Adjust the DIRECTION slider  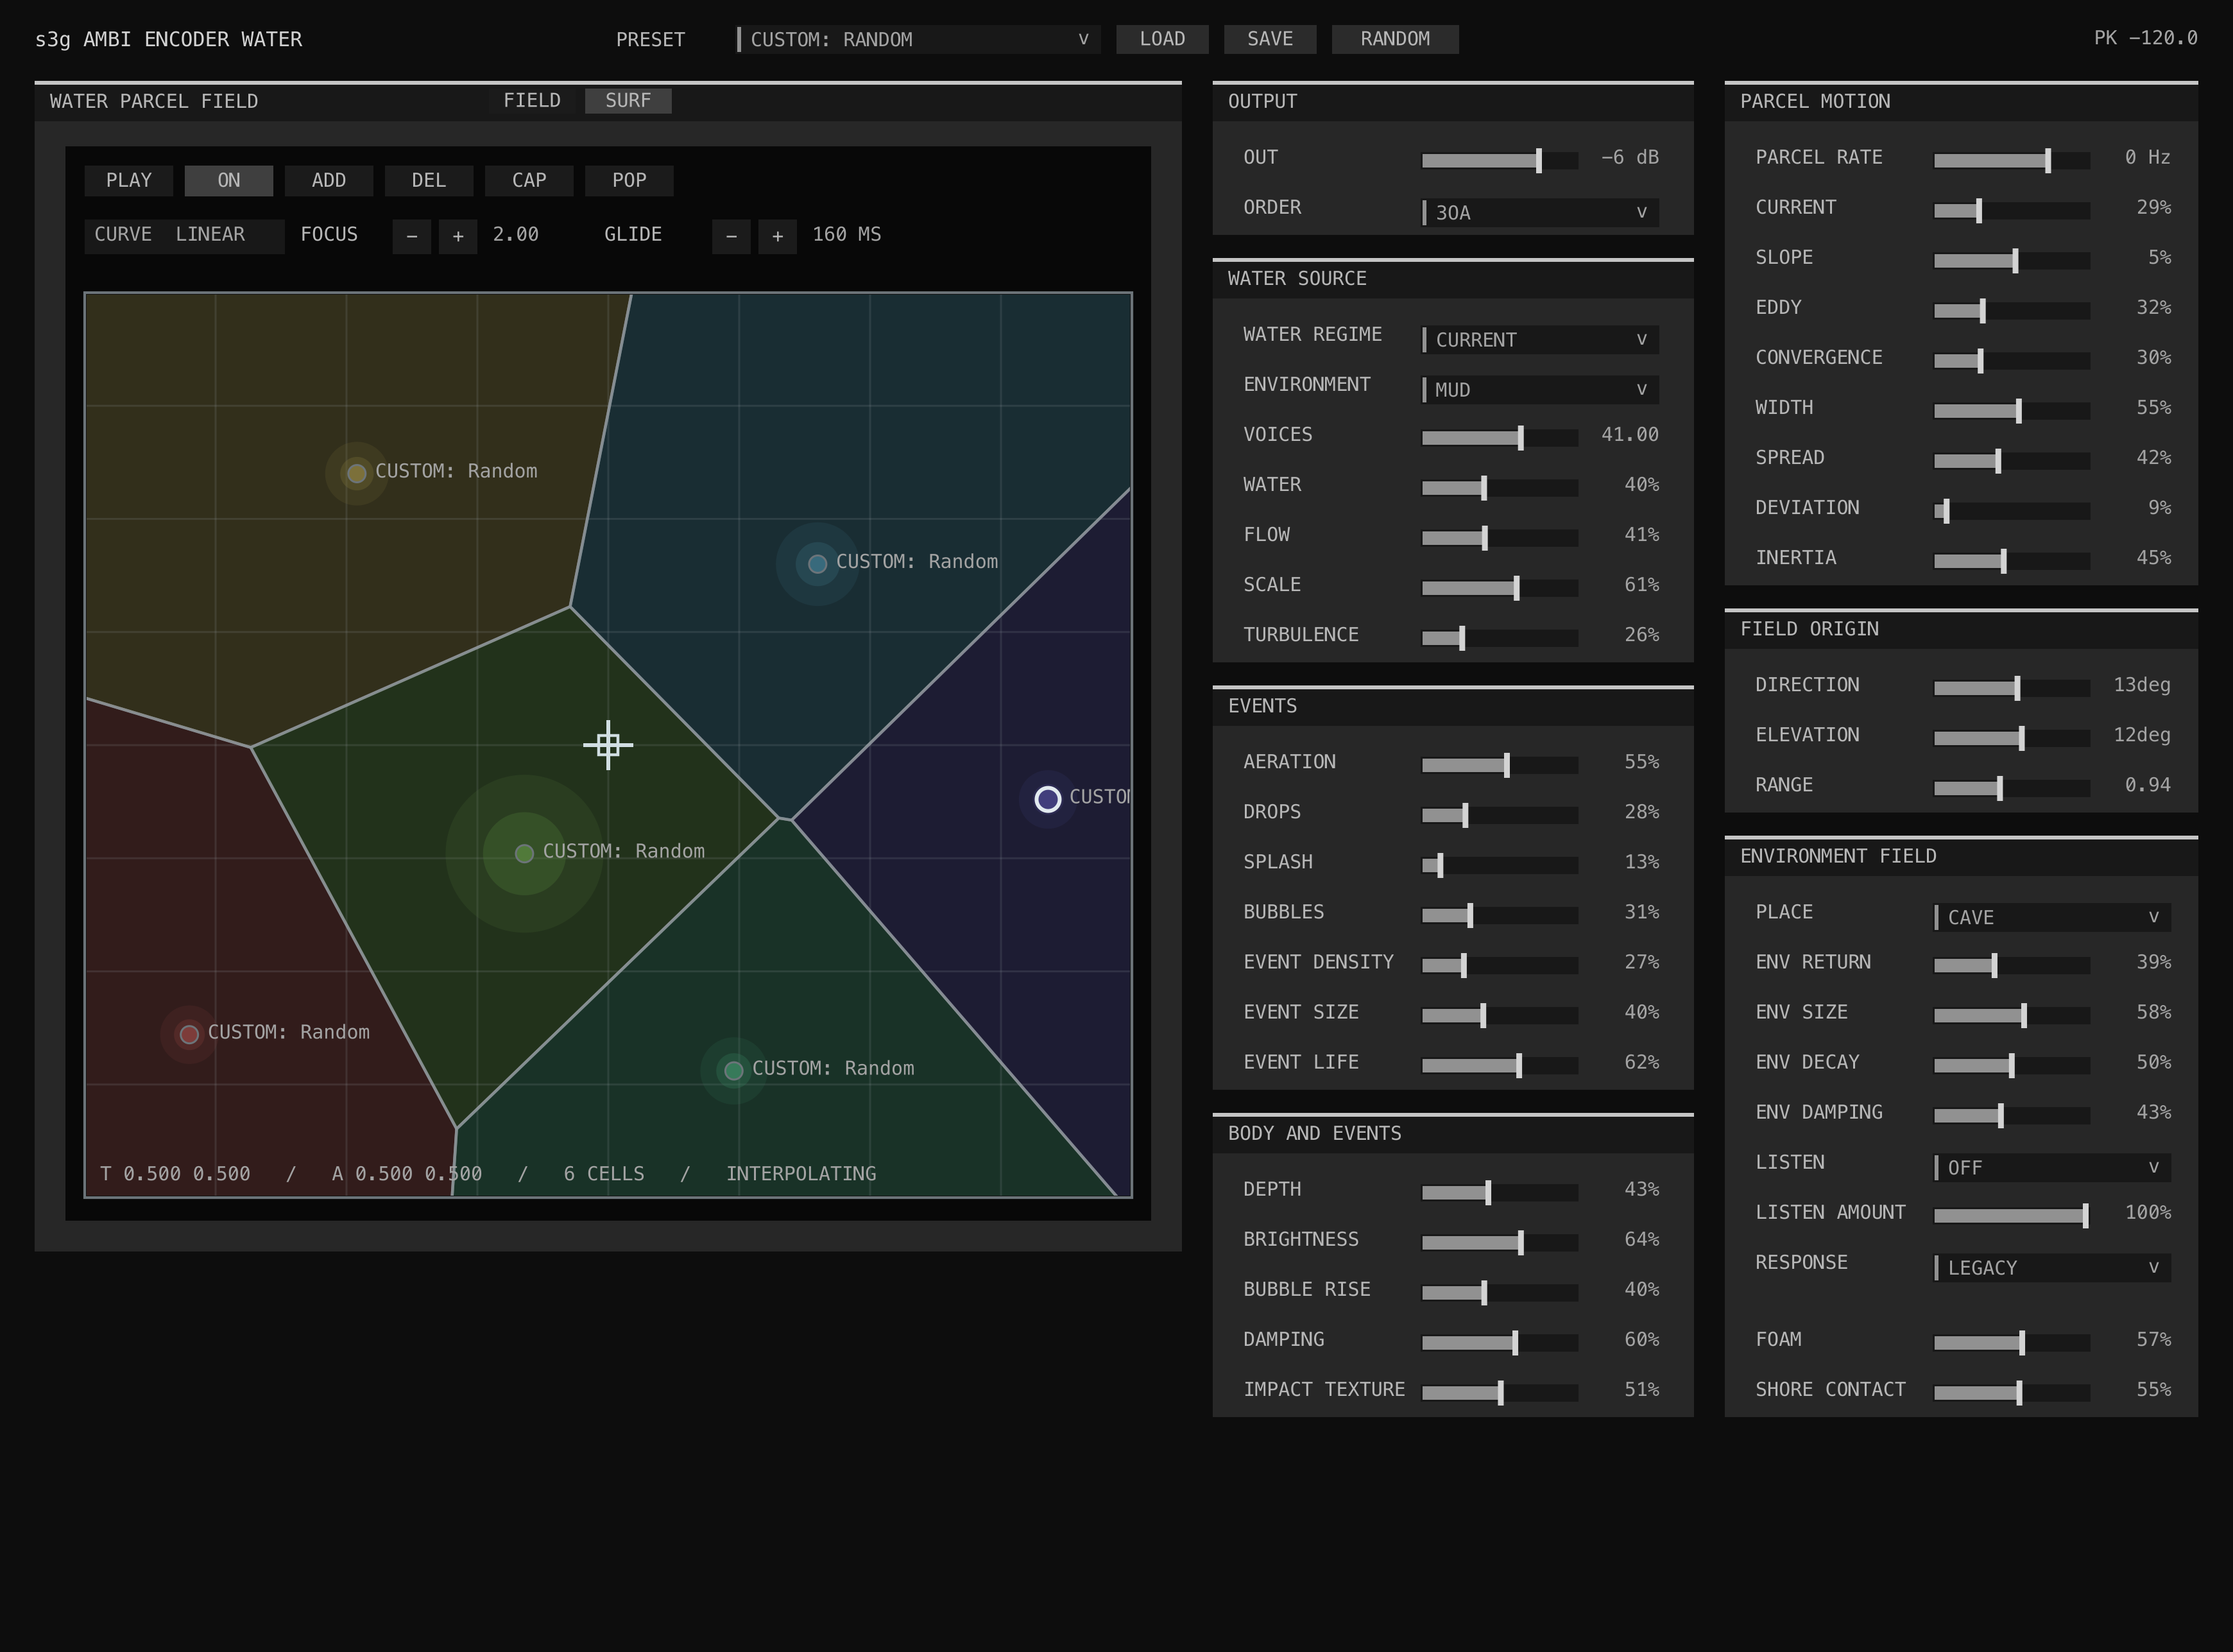[2011, 688]
